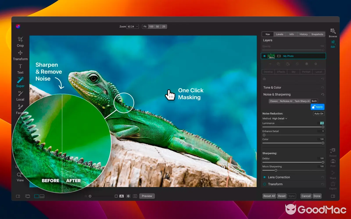Open the Noise Reduction Method dropdown

point(279,118)
